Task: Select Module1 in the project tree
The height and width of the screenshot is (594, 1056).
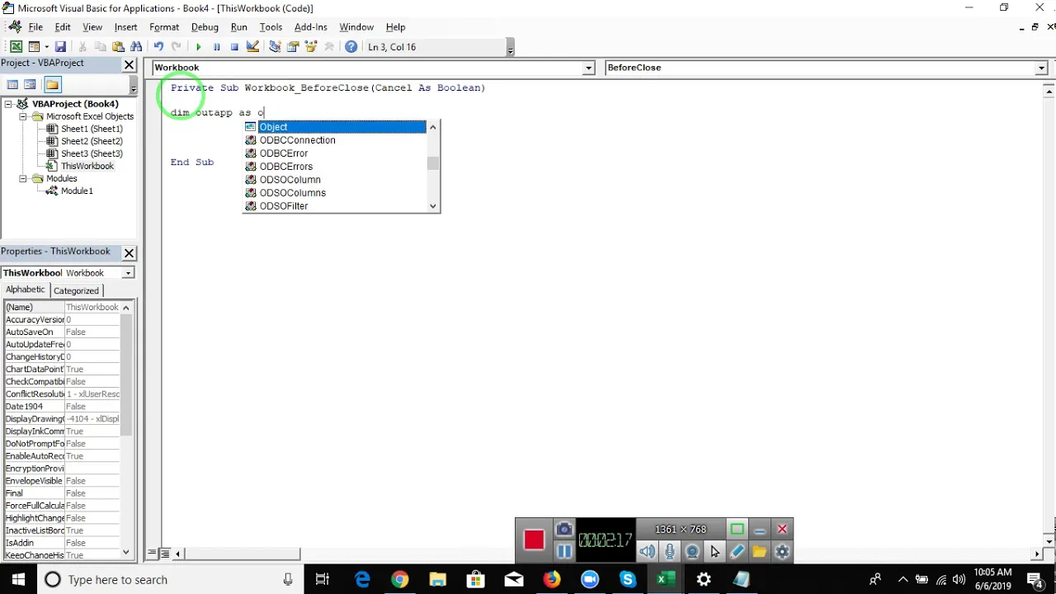Action: [77, 191]
